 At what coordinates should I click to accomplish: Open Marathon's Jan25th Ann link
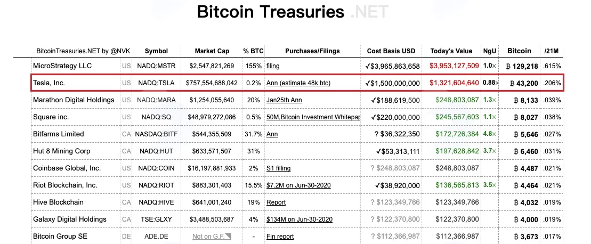coord(284,100)
